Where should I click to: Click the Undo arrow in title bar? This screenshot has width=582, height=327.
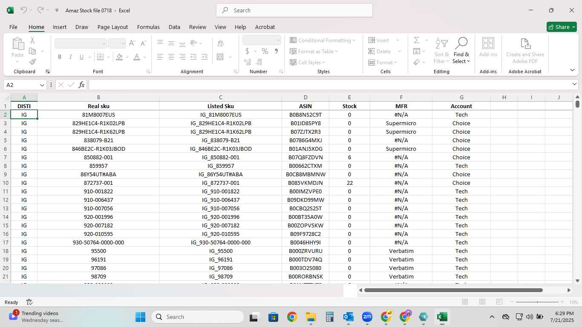(24, 10)
